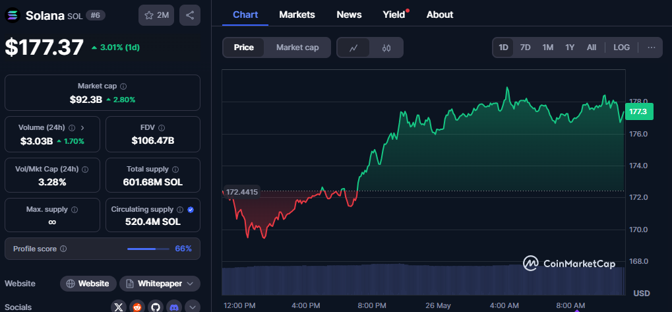Click the Solana logo icon
Screen dimensions: 672x312
tap(12, 15)
